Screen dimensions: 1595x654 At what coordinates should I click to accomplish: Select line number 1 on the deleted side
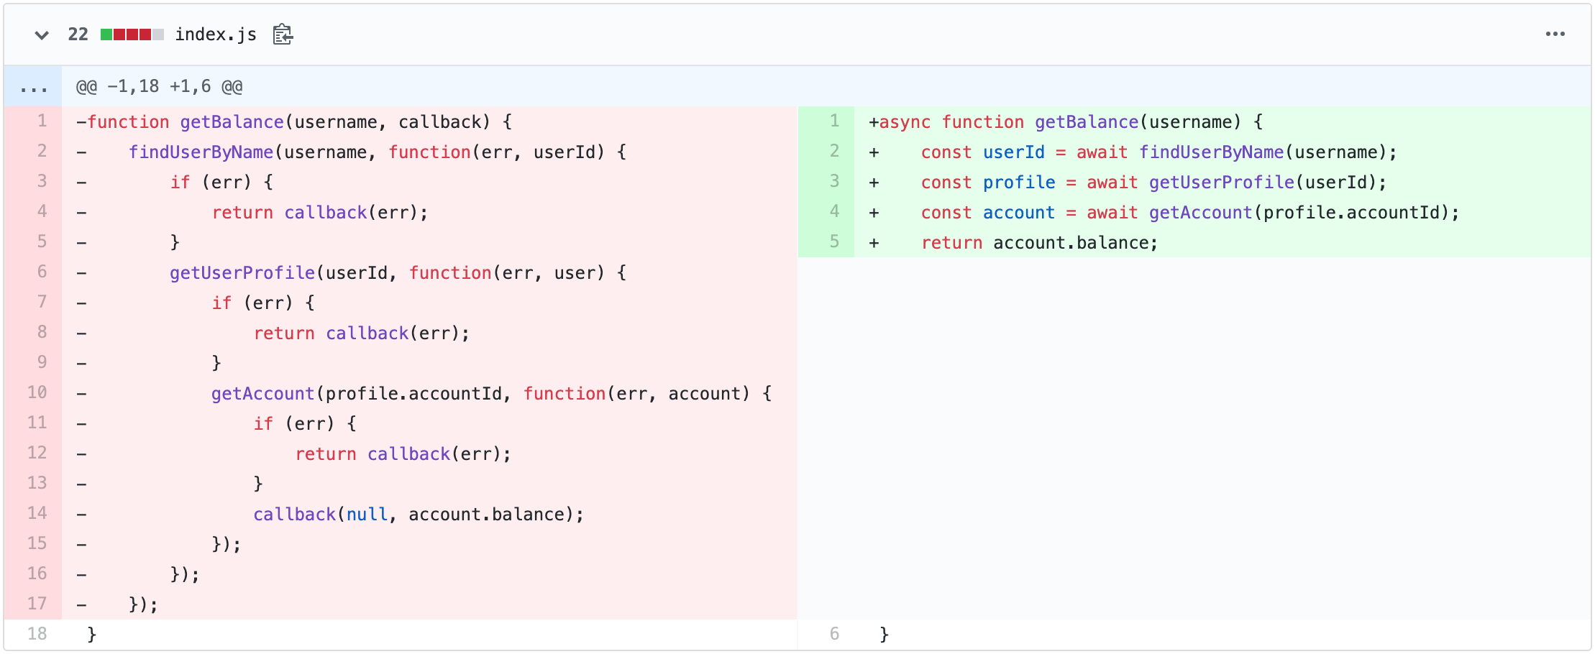[x=42, y=121]
